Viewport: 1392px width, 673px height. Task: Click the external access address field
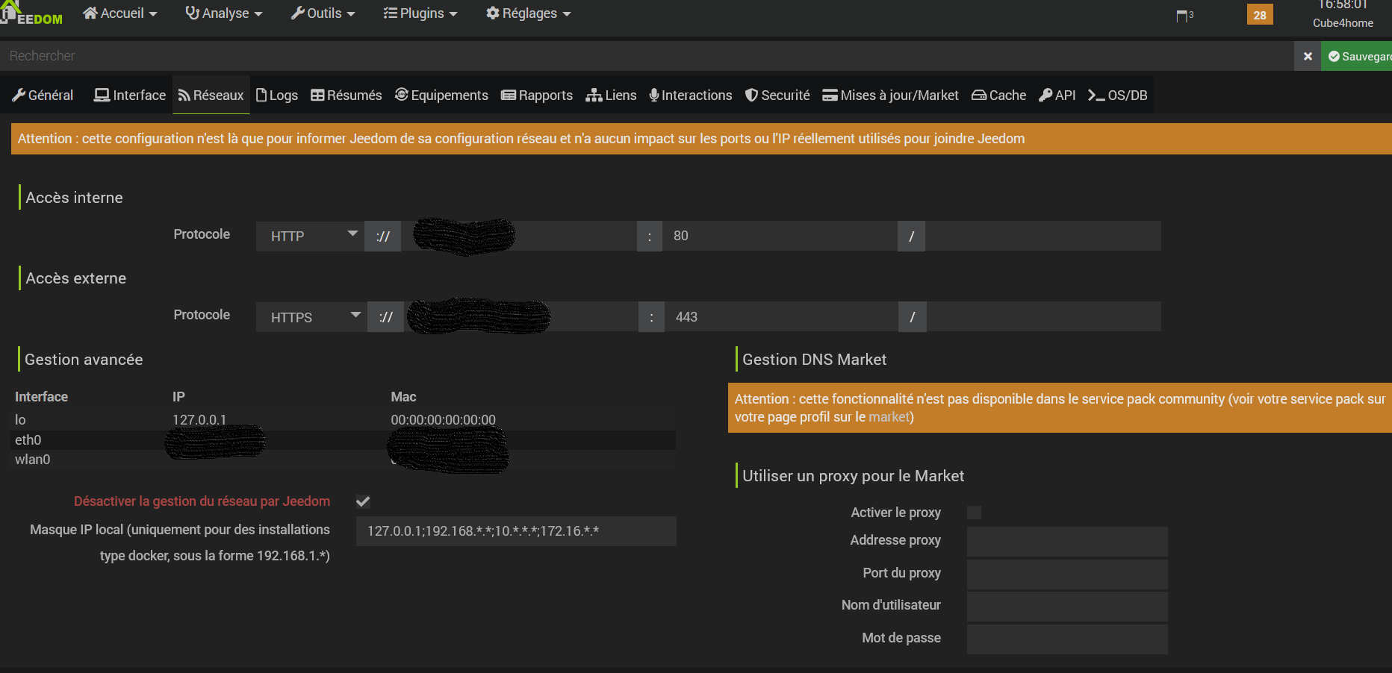click(521, 317)
